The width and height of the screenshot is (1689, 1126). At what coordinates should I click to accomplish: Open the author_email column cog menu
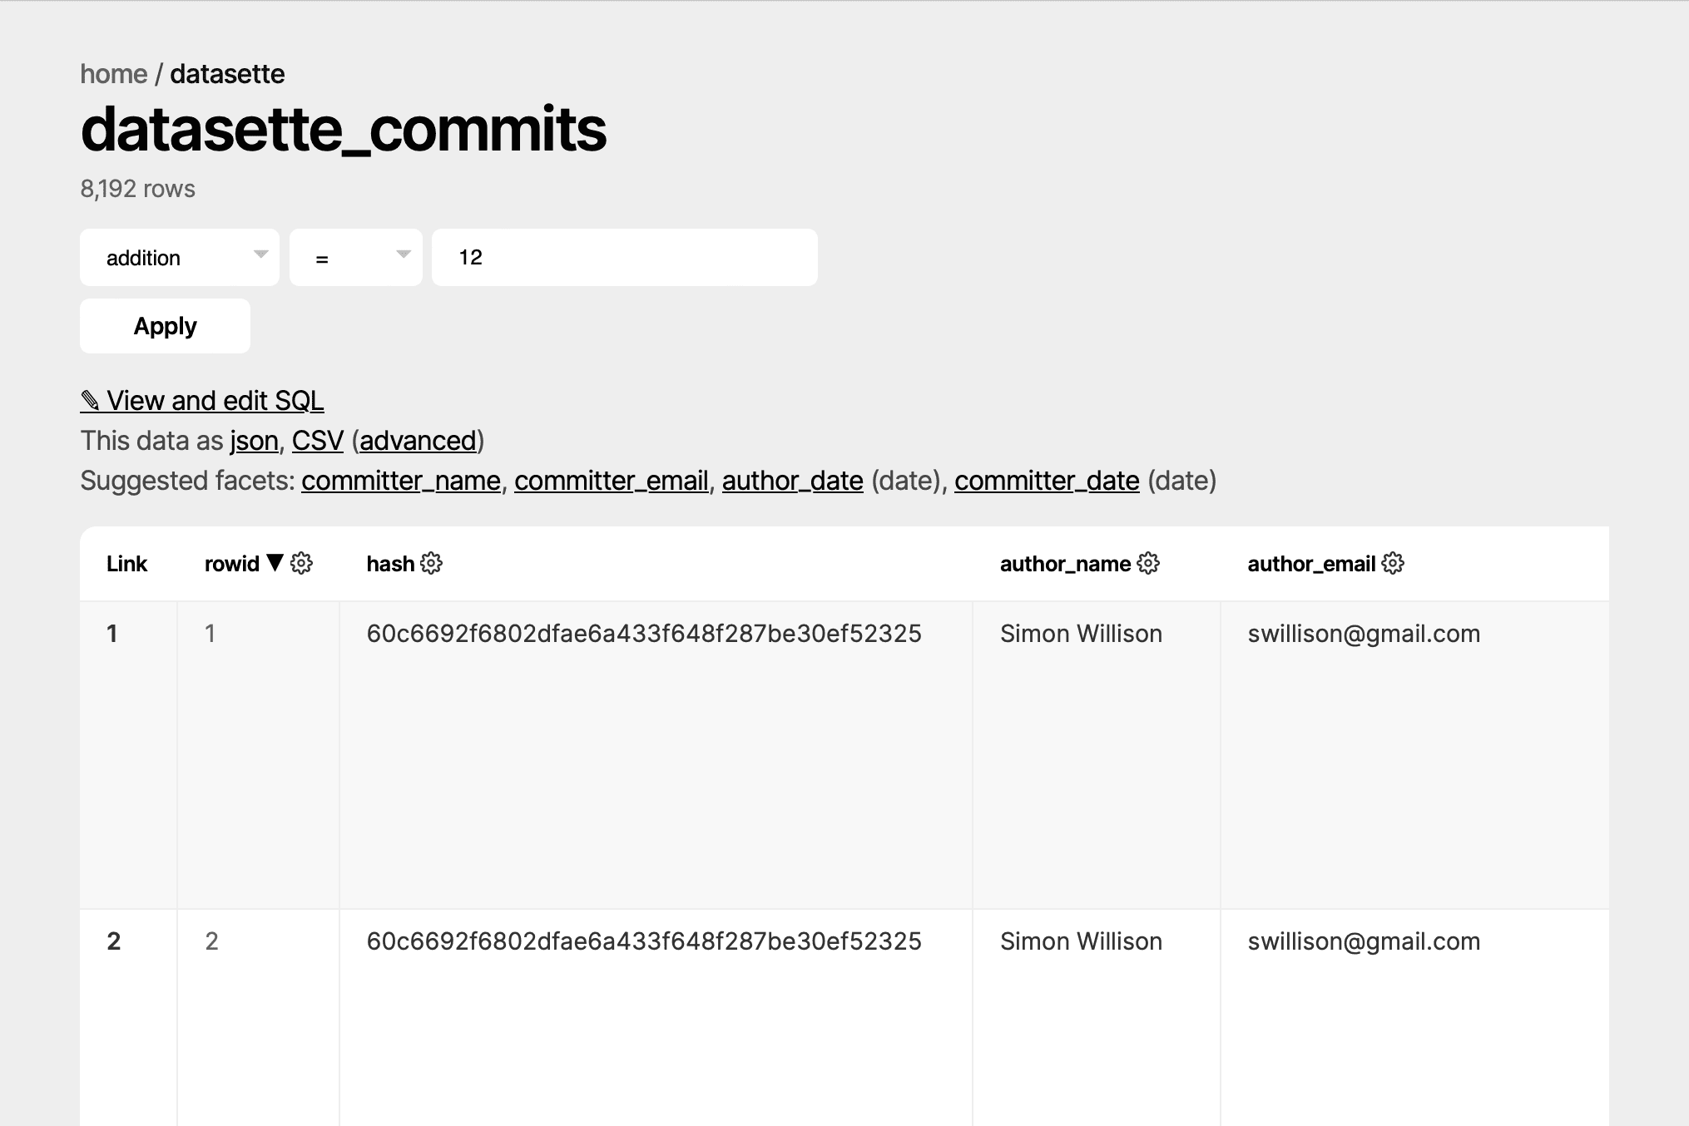click(x=1394, y=564)
